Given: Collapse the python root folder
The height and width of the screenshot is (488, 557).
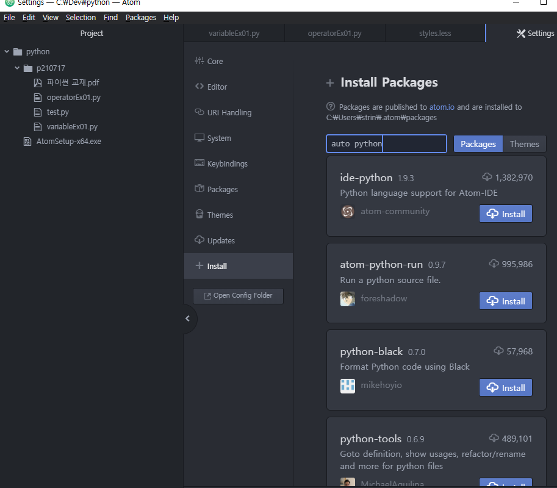Looking at the screenshot, I should 7,51.
